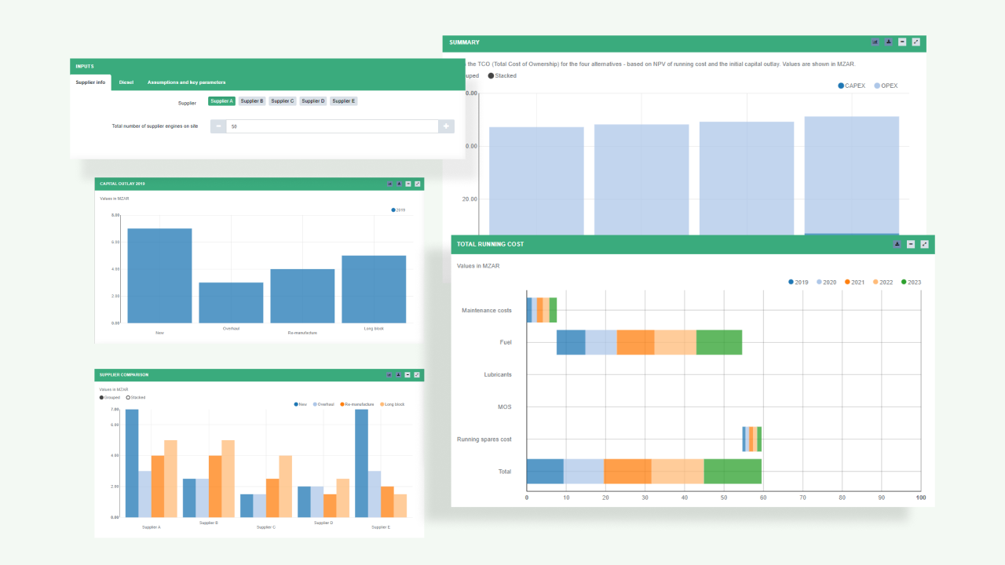The width and height of the screenshot is (1005, 565).
Task: Click the Overhaul bar in Capital Outlay chart
Action: 231,303
